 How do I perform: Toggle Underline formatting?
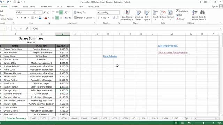(25, 18)
